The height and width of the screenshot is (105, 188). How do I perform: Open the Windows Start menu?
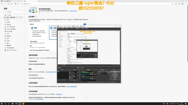tap(2, 104)
